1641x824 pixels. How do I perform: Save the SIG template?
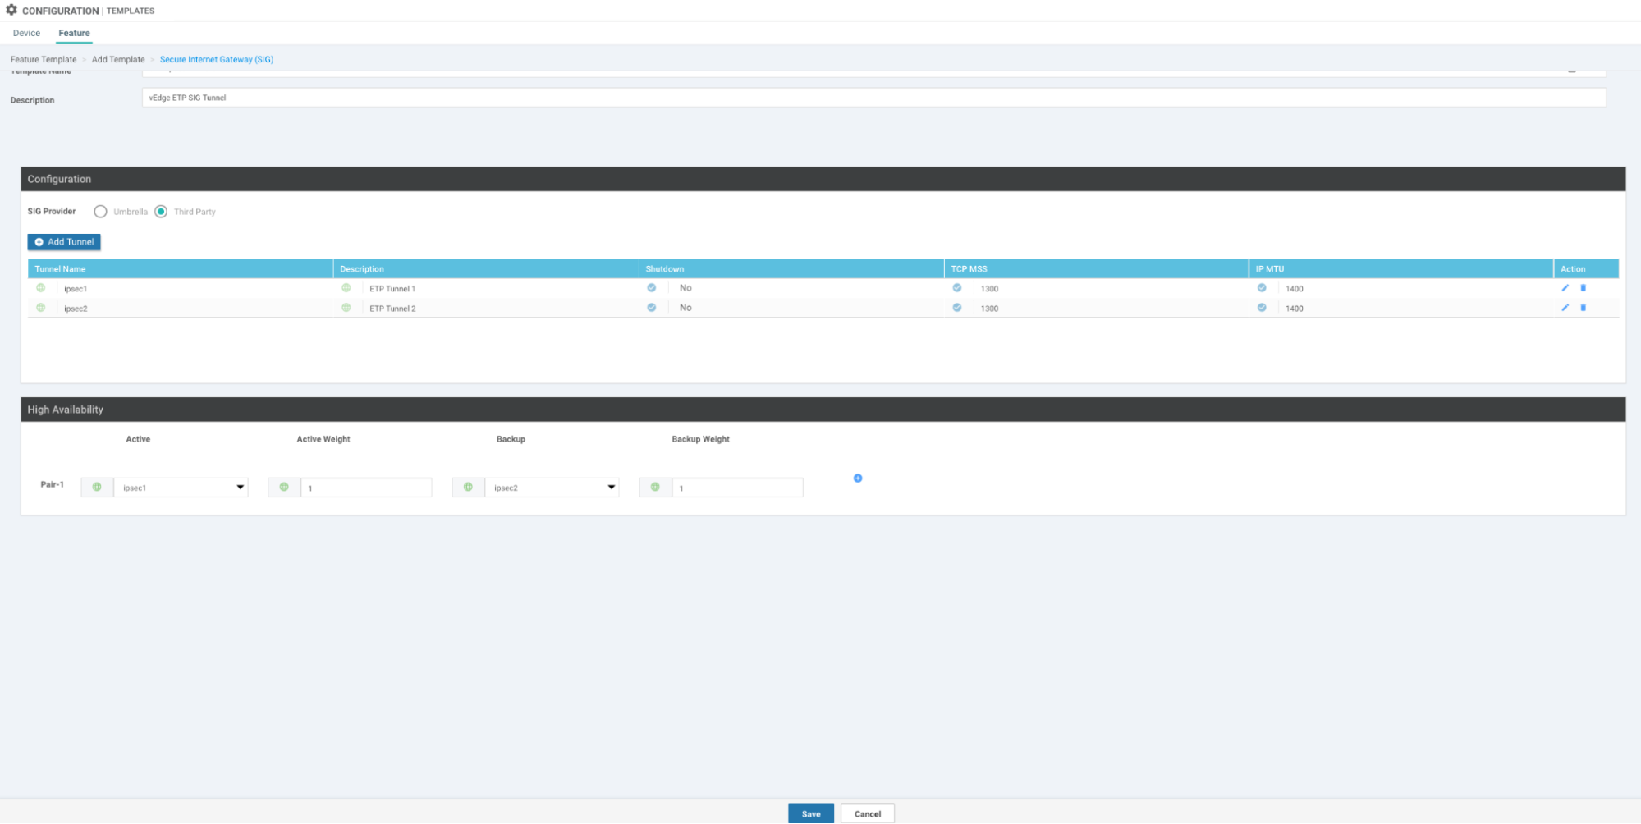tap(810, 813)
